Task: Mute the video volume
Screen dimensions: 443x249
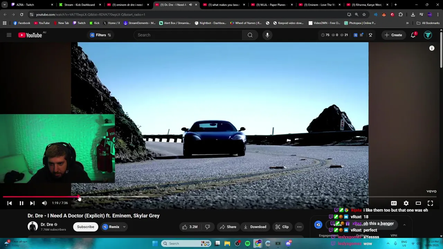Action: pos(44,203)
